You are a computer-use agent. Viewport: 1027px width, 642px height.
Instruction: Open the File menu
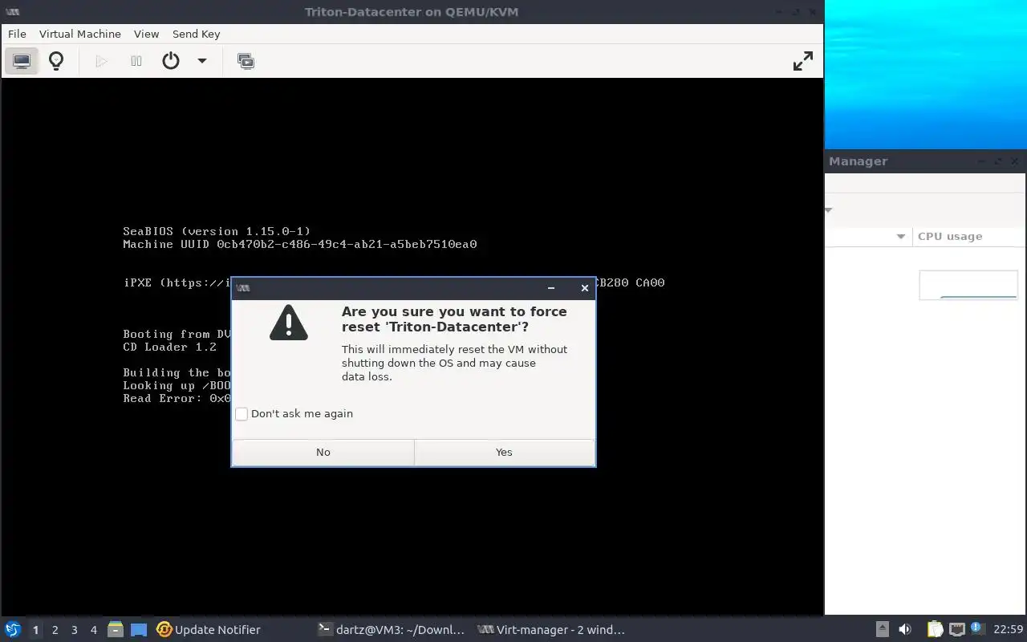17,34
